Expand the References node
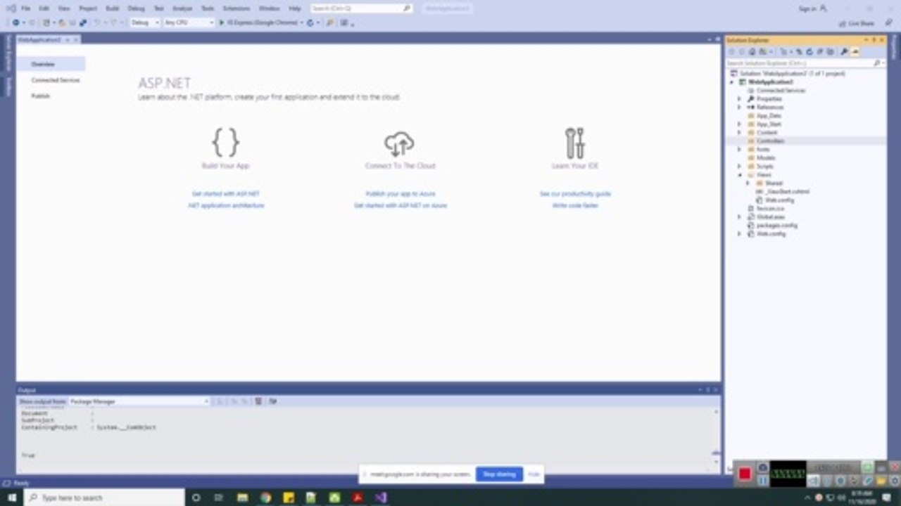901x506 pixels. click(x=739, y=108)
